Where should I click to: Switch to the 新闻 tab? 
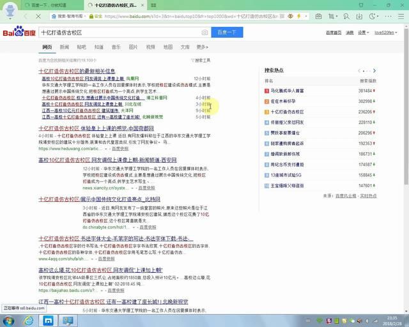64,47
